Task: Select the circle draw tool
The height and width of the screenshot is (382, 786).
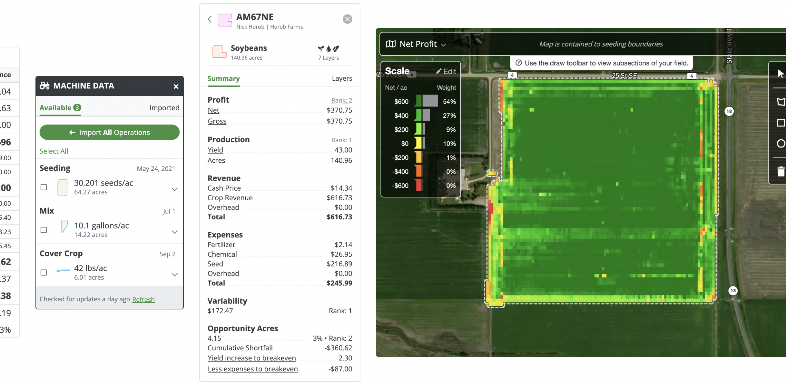Action: (781, 144)
